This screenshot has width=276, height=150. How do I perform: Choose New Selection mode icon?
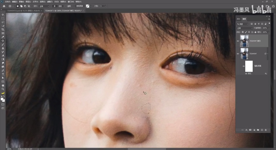click(x=17, y=6)
